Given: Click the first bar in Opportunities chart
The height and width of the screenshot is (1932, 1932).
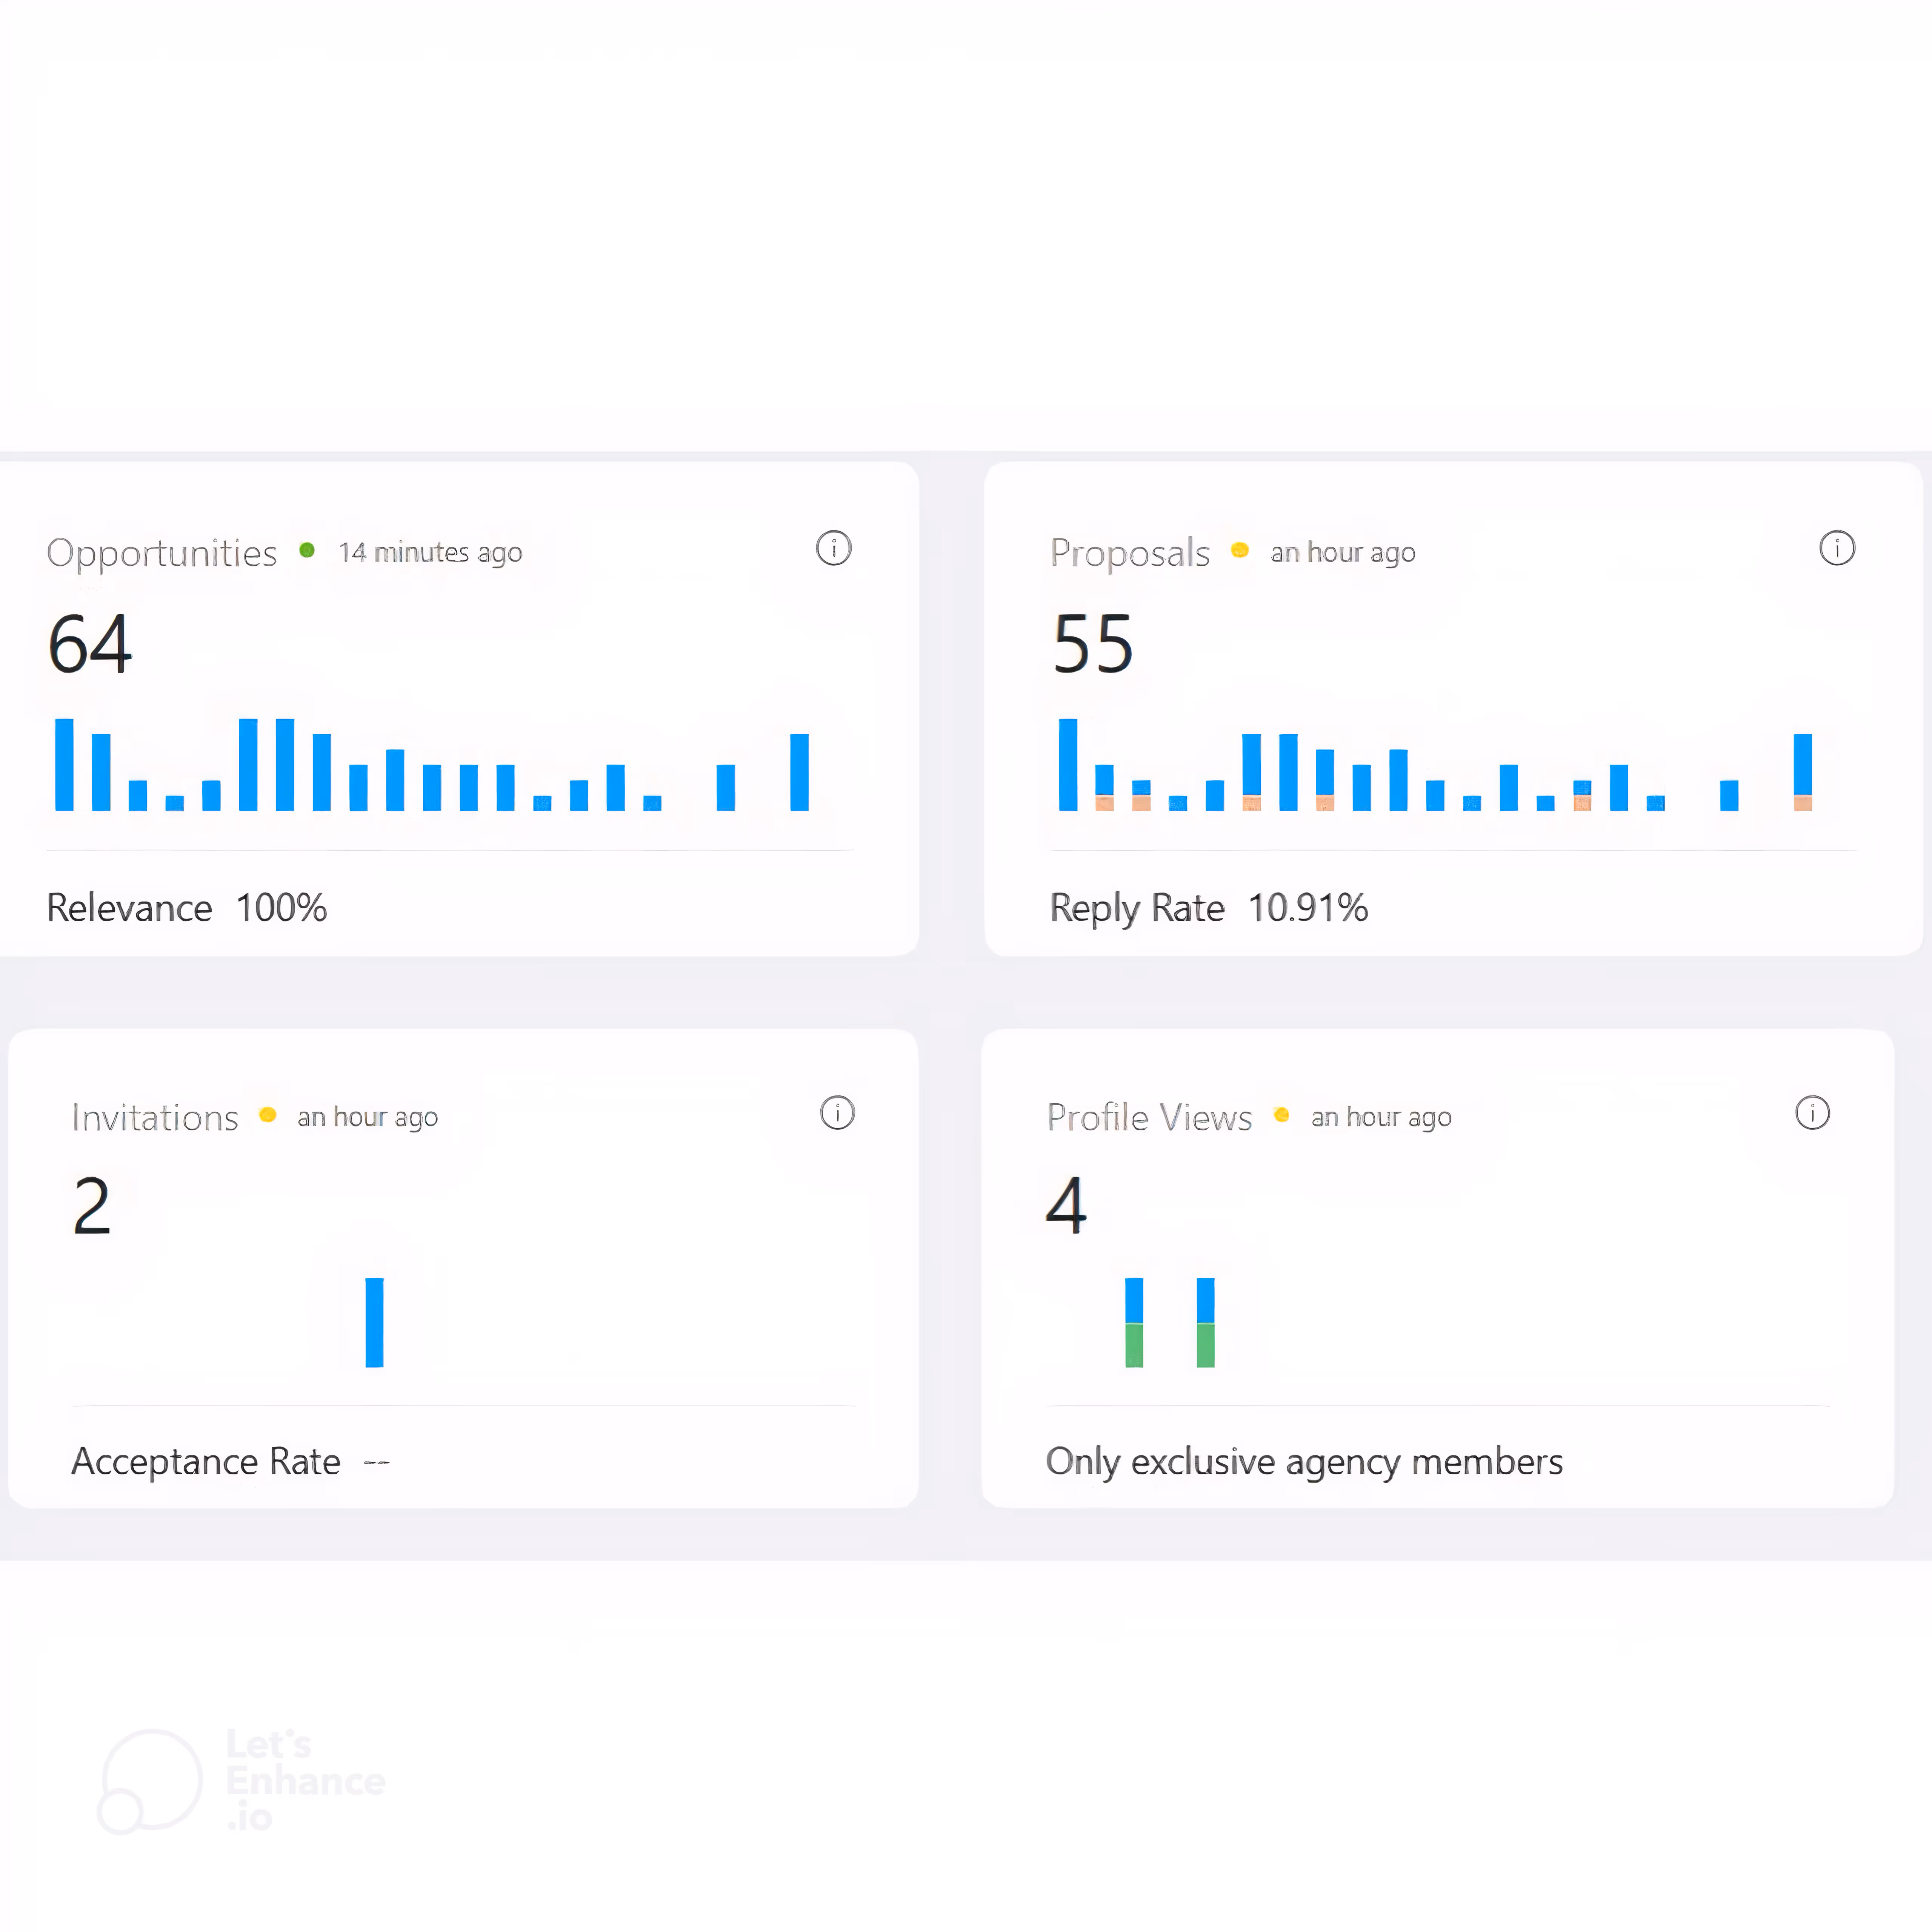Looking at the screenshot, I should coord(64,764).
